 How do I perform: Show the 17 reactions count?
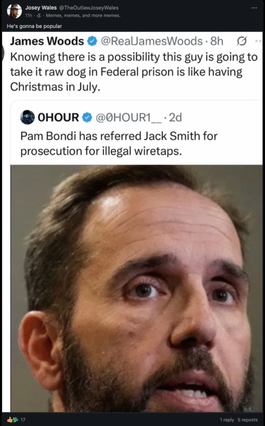(x=23, y=420)
